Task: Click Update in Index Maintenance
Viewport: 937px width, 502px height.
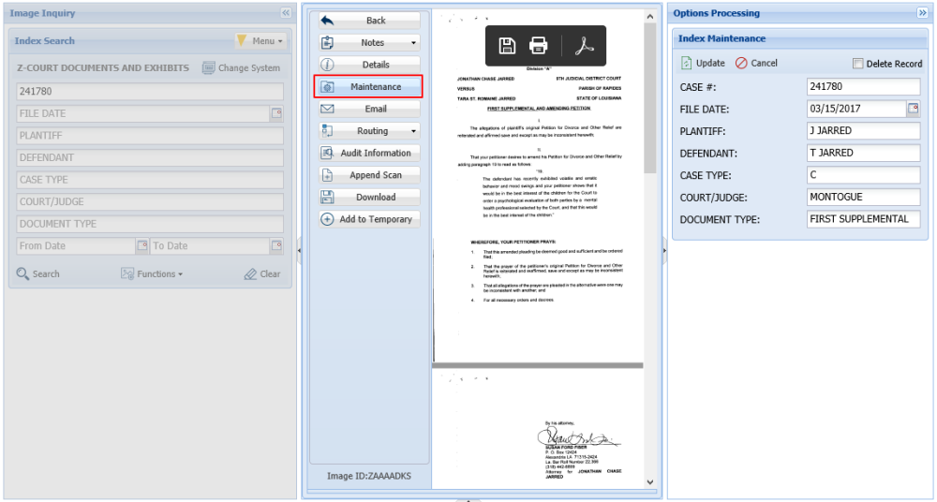Action: click(x=703, y=64)
